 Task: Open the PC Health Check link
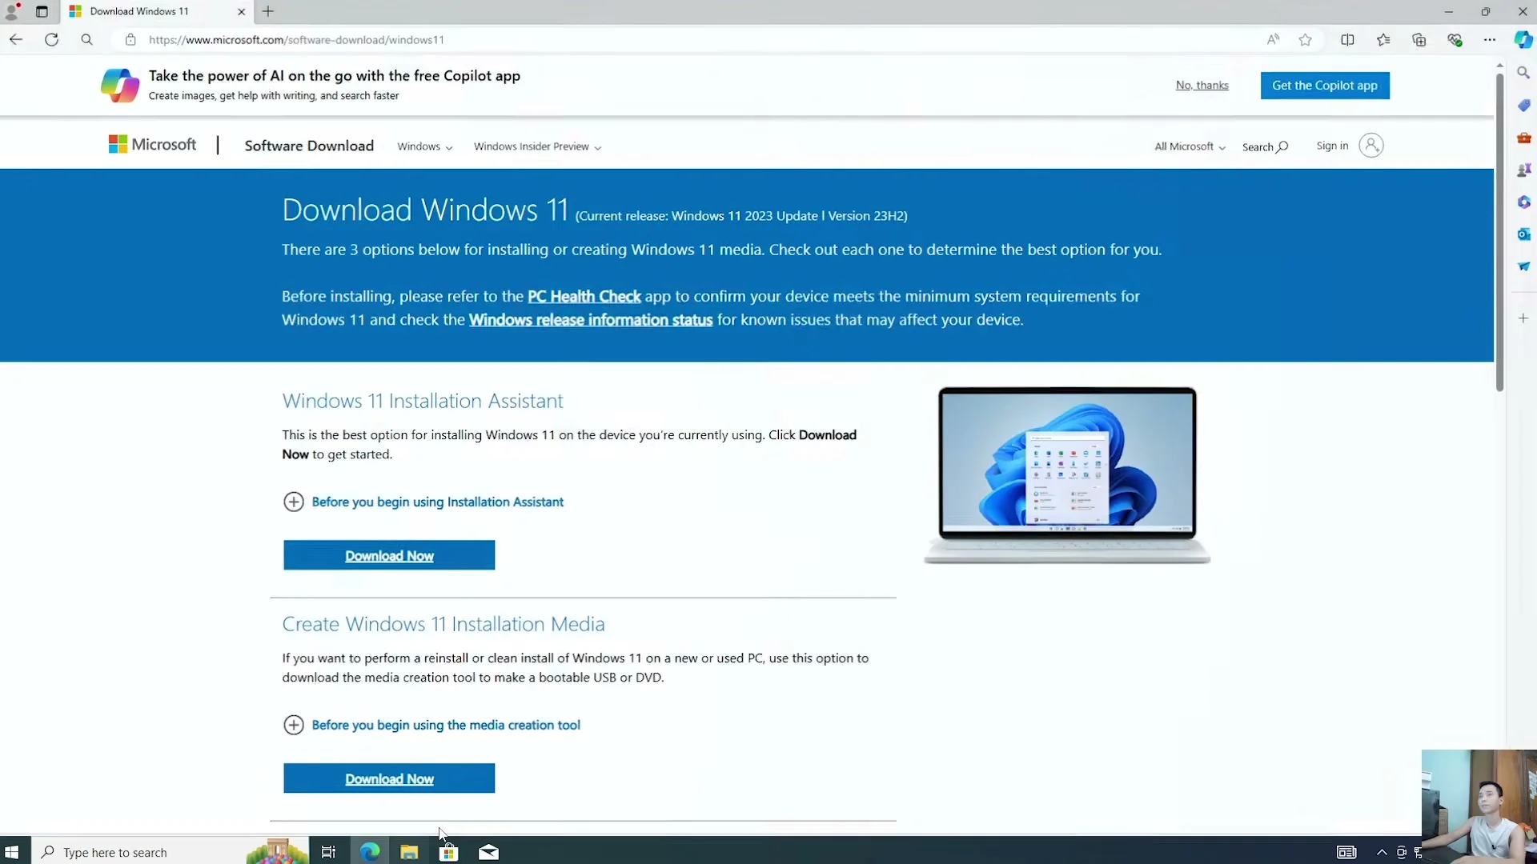click(x=584, y=296)
